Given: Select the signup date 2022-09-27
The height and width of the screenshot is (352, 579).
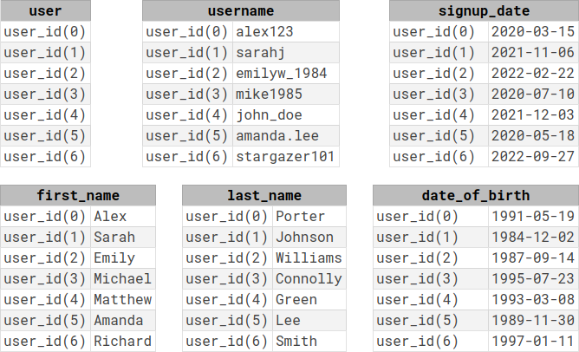Looking at the screenshot, I should (x=533, y=157).
